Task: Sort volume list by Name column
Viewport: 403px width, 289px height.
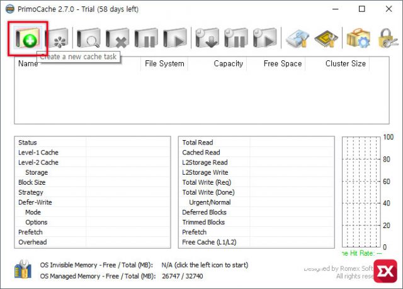Action: [28, 64]
